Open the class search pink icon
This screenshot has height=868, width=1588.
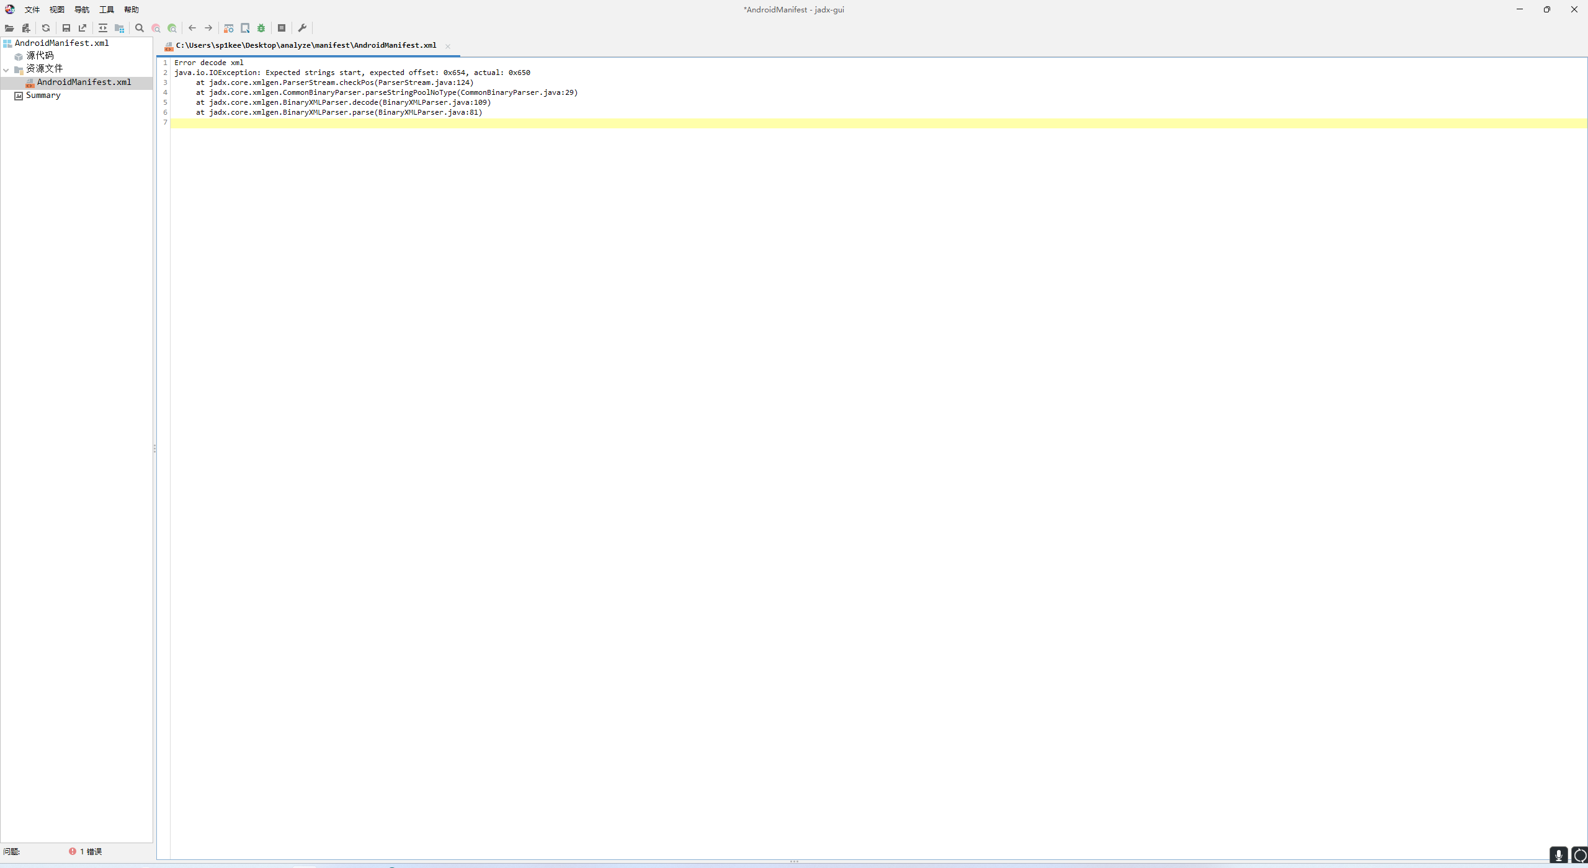click(x=156, y=28)
